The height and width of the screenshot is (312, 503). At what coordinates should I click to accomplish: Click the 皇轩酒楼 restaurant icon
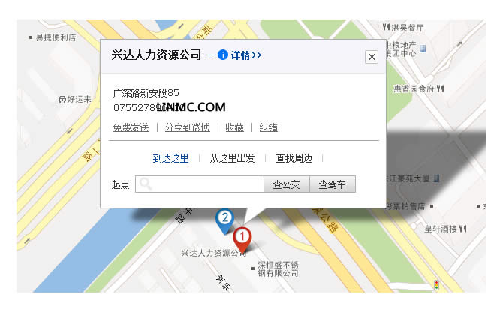coord(462,229)
